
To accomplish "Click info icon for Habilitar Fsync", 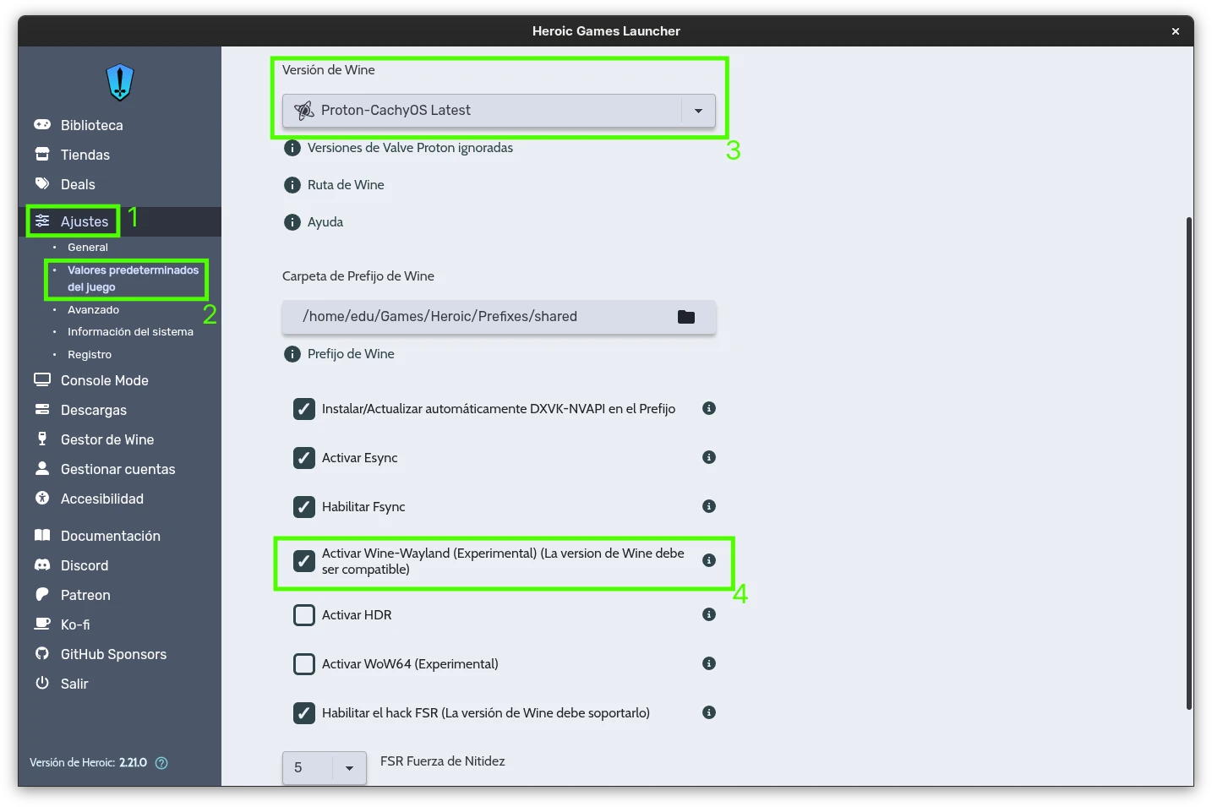I will coord(709,506).
